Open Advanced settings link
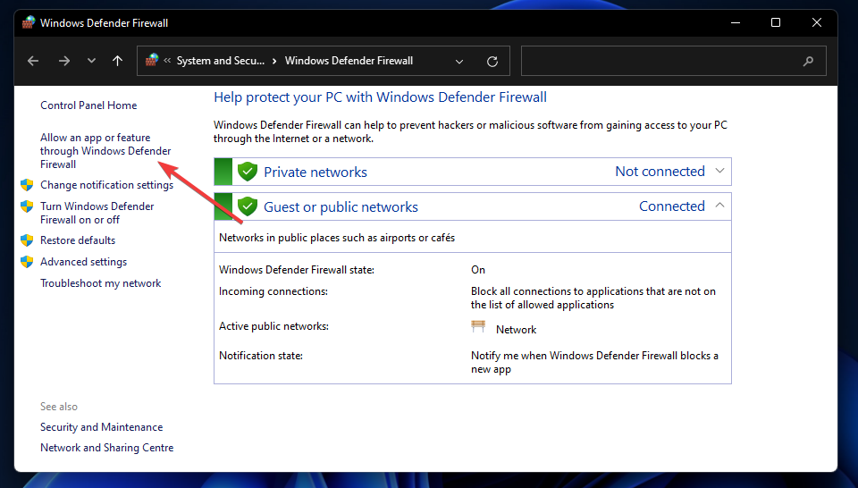Screen dimensions: 858x488 [83, 262]
